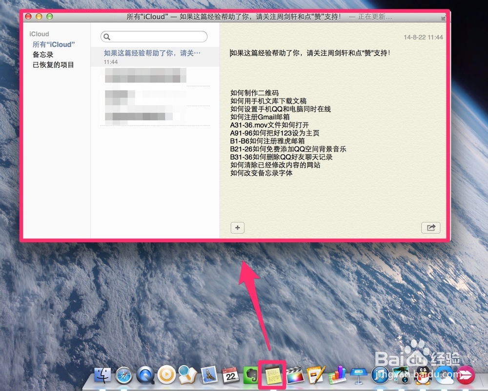Open Notes from the Dock

272,376
